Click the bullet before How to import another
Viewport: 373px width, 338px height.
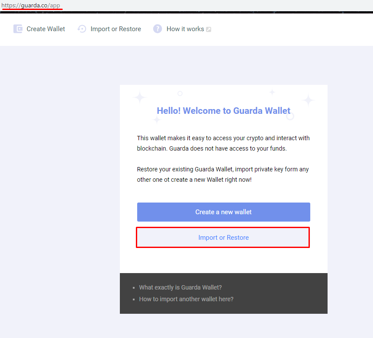coord(134,299)
